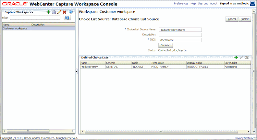Select the Customer workspace row

click(39, 28)
